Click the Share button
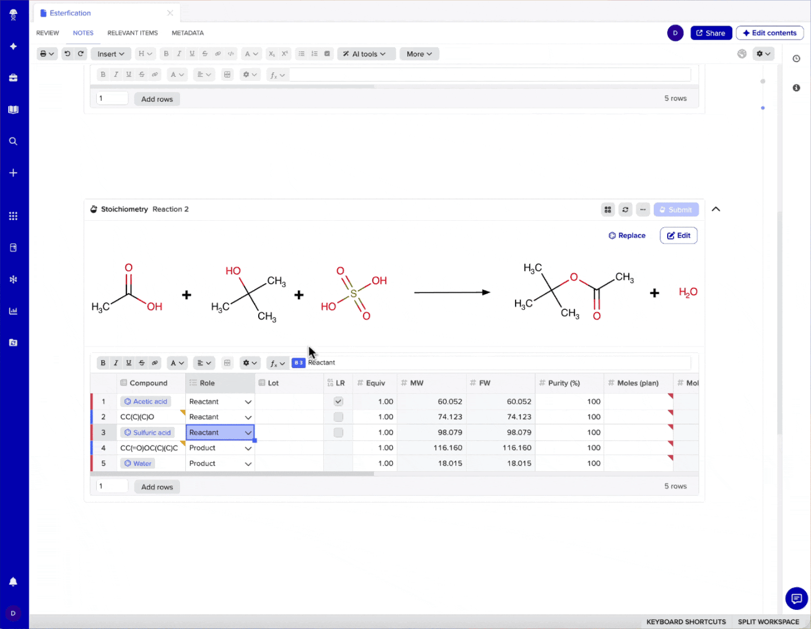 (x=711, y=33)
